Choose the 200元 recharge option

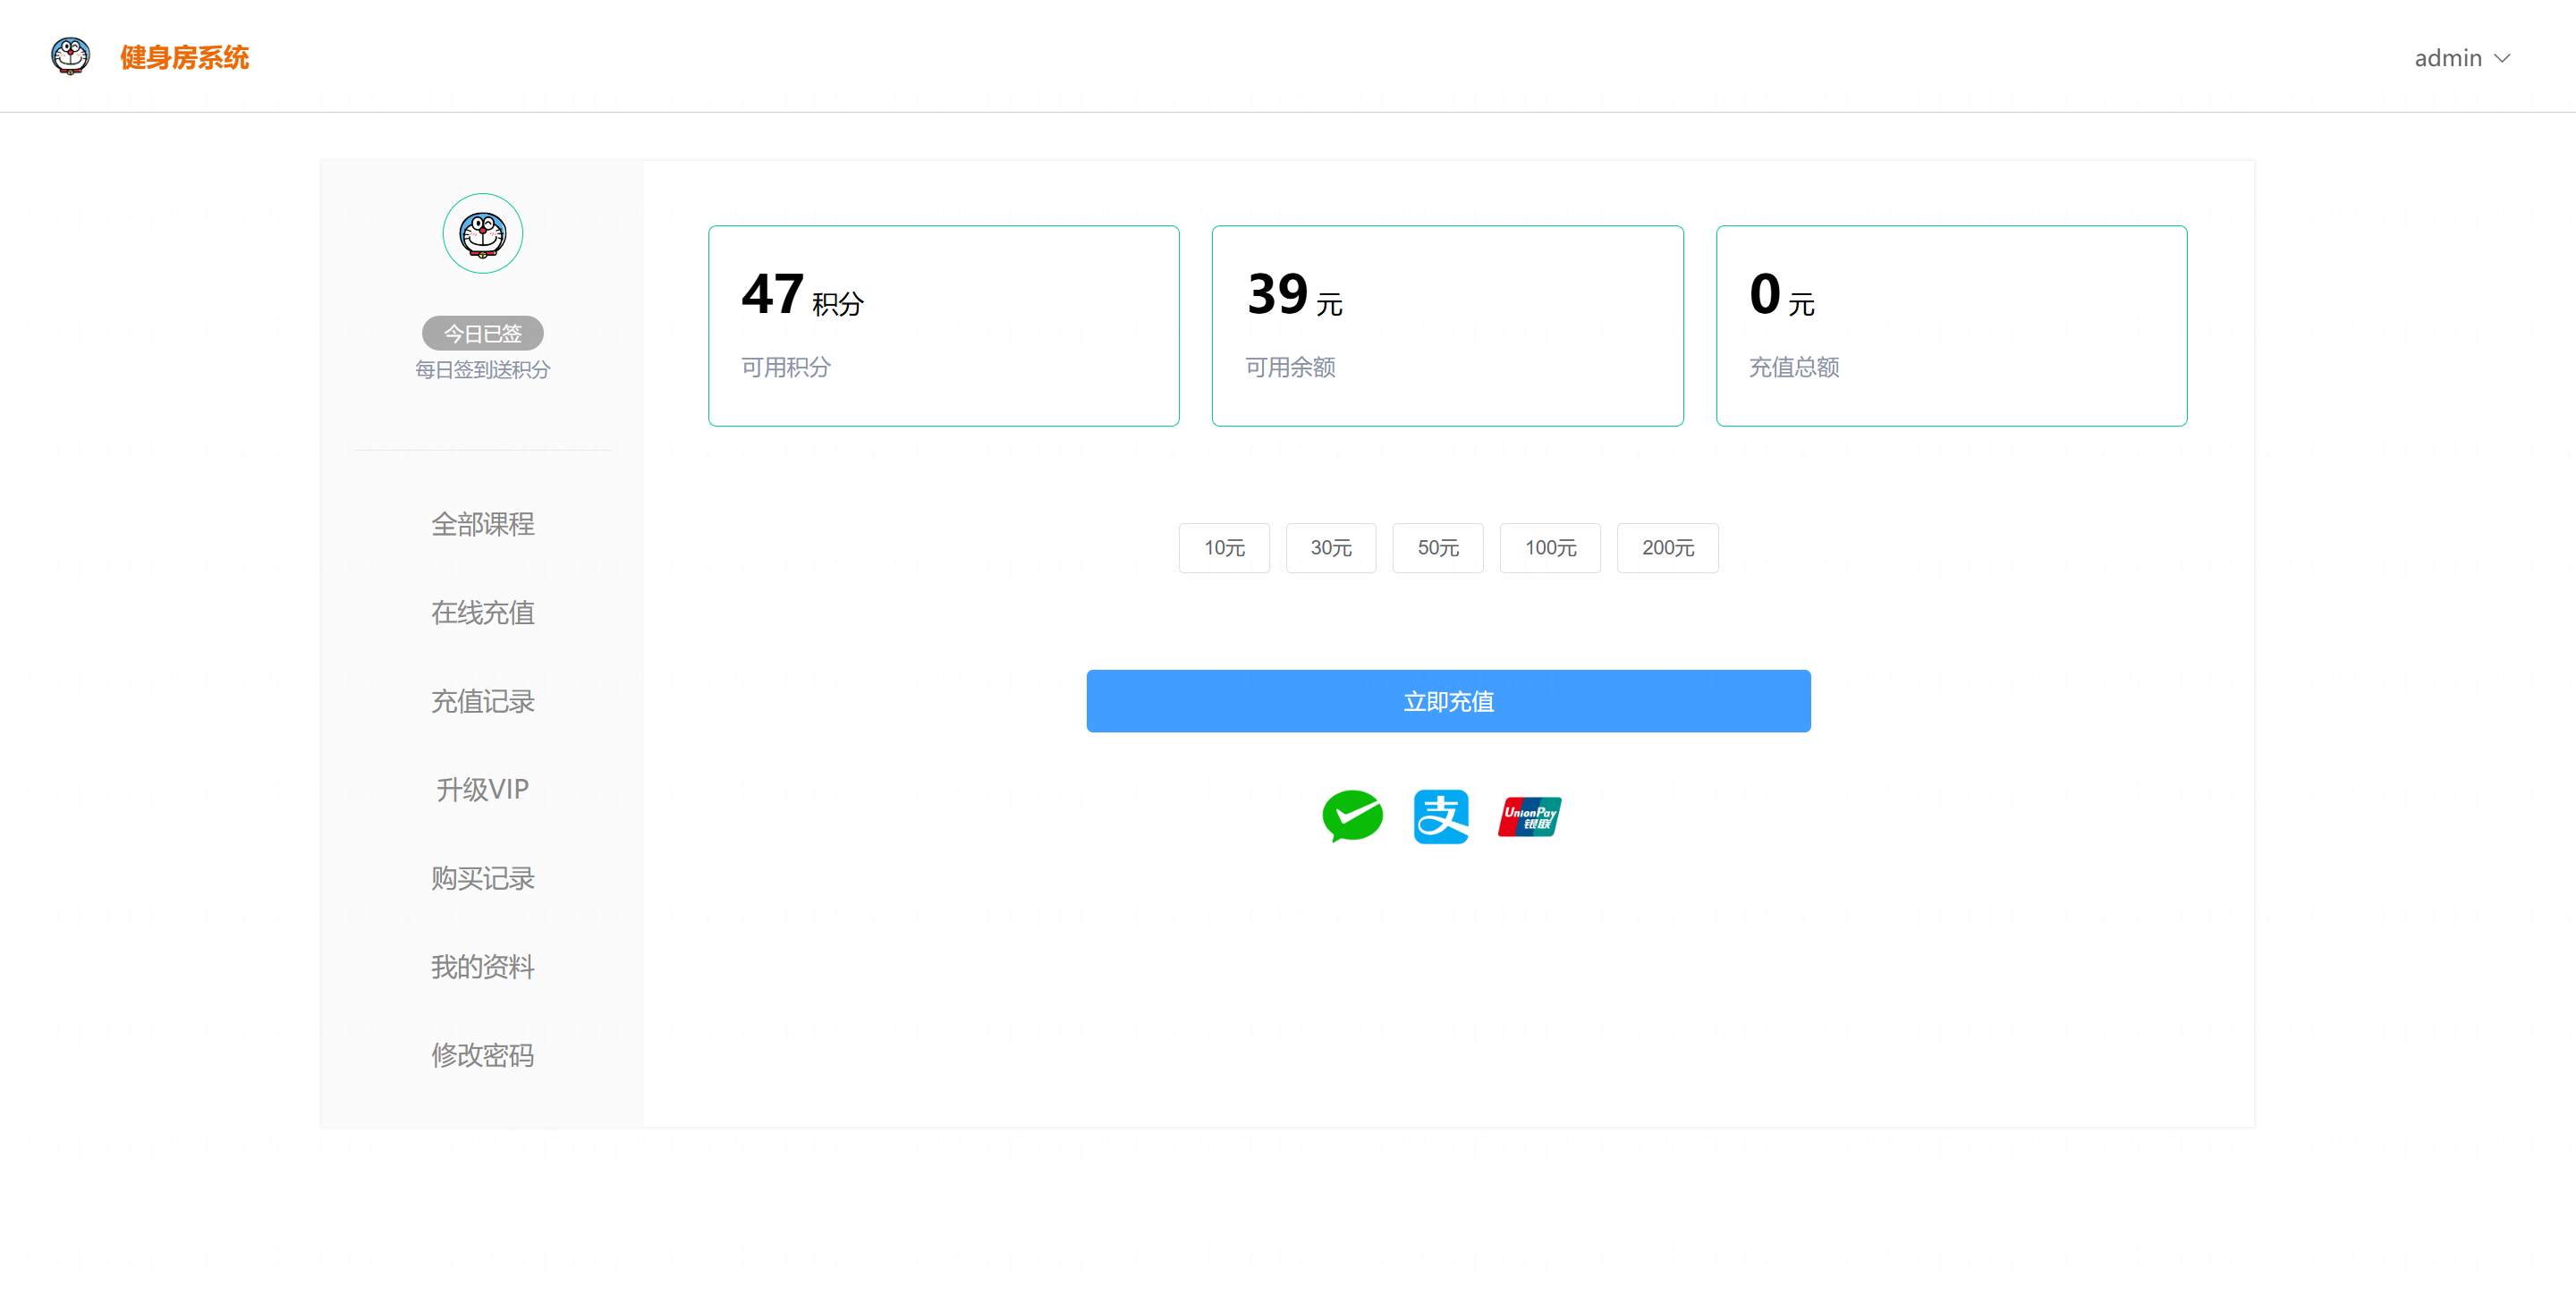[x=1667, y=548]
